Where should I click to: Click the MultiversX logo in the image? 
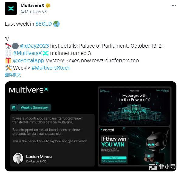[x=29, y=90]
